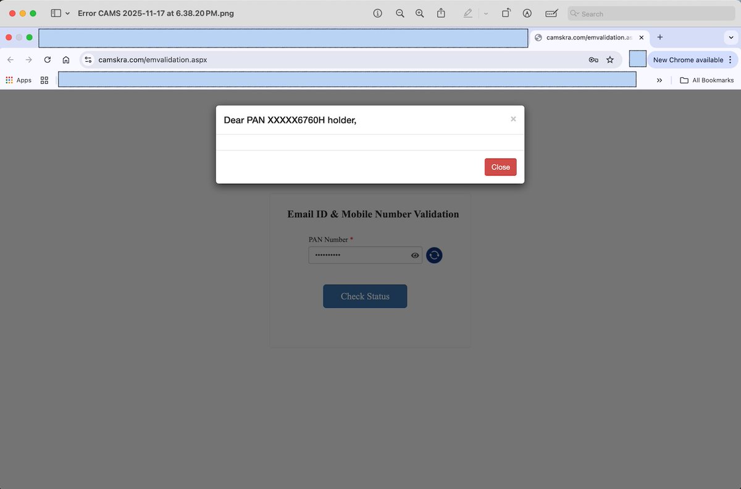Screen dimensions: 741x489
Task: Go to homepage with the home icon
Action: 66,60
